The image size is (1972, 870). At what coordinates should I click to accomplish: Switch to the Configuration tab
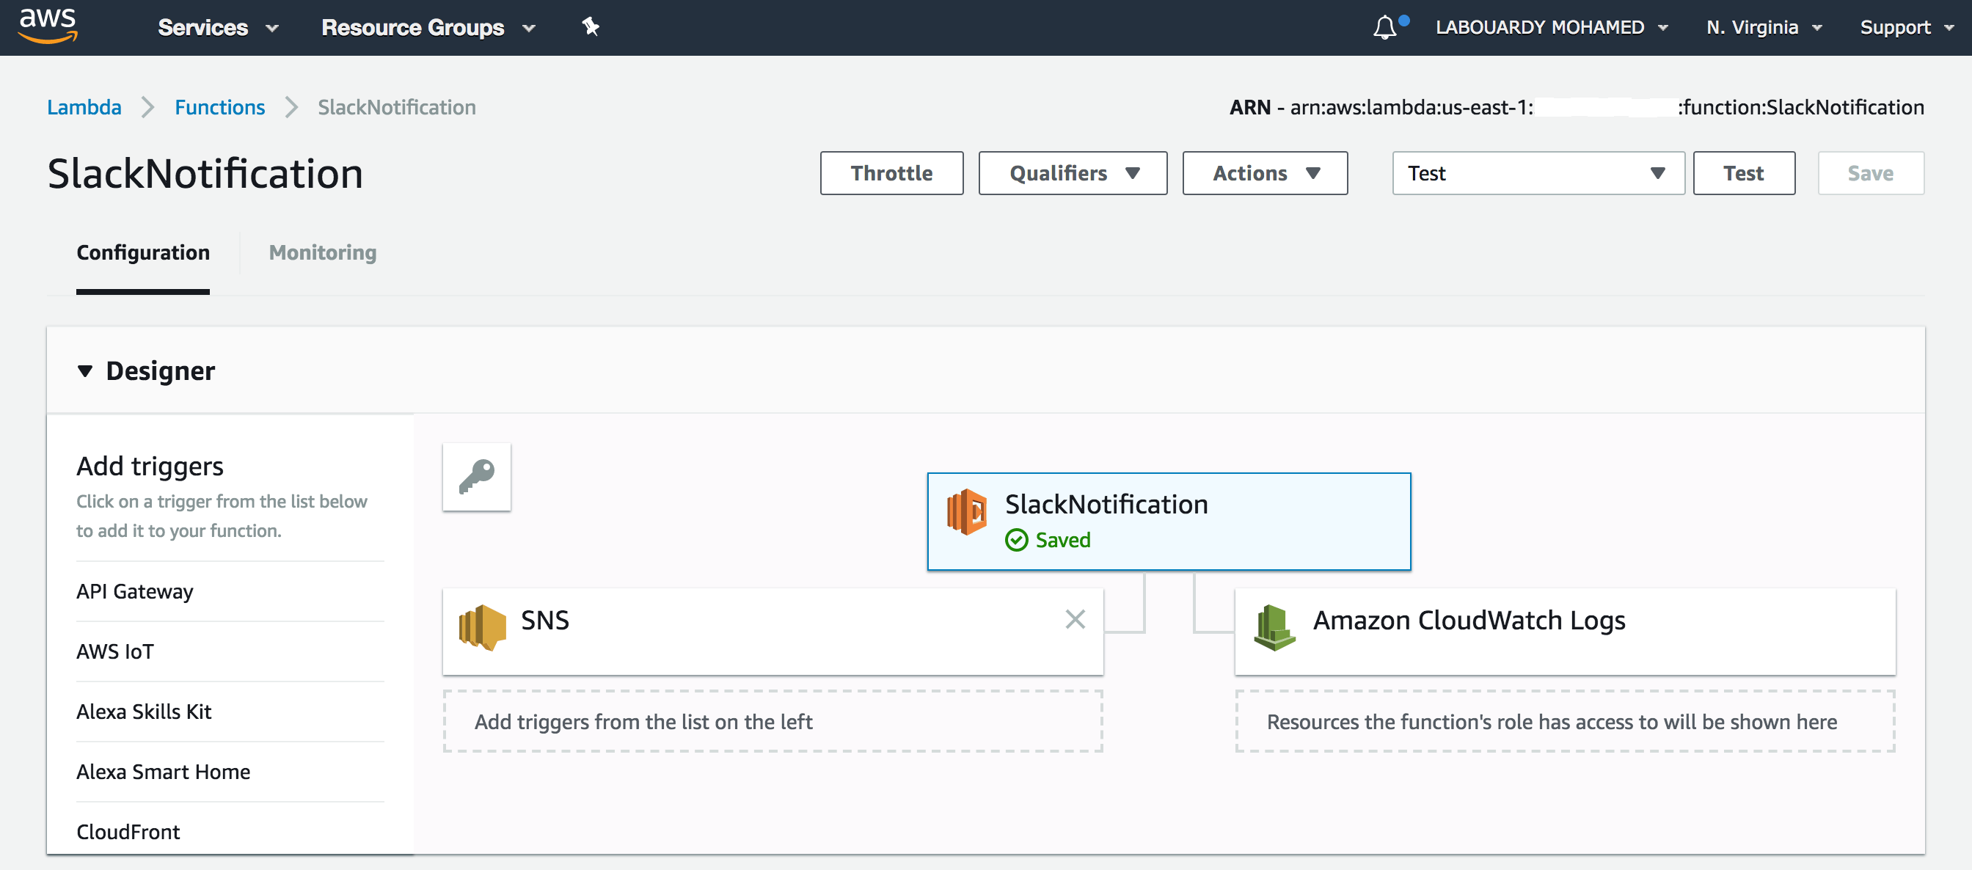tap(142, 252)
